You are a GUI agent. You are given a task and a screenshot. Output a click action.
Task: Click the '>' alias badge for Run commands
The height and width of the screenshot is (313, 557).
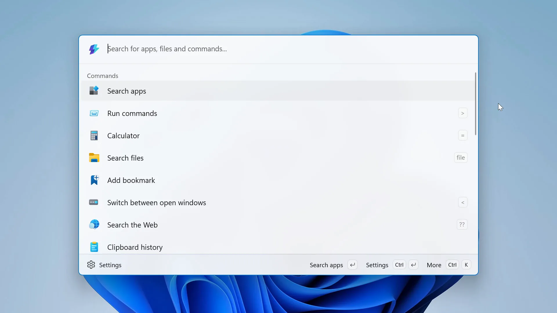coord(463,113)
